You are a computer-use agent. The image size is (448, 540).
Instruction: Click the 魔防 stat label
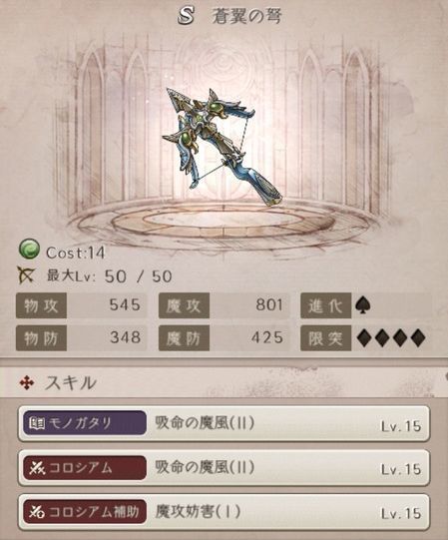pyautogui.click(x=184, y=337)
